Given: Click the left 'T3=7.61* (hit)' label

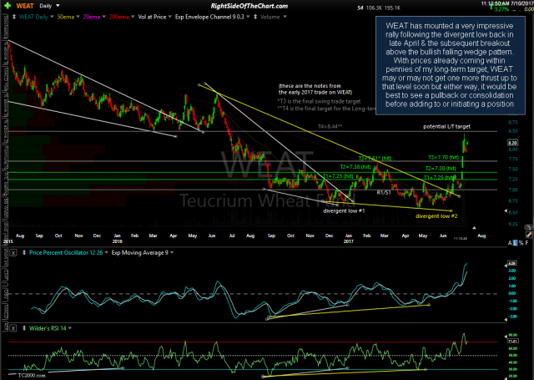Looking at the screenshot, I should tap(375, 159).
